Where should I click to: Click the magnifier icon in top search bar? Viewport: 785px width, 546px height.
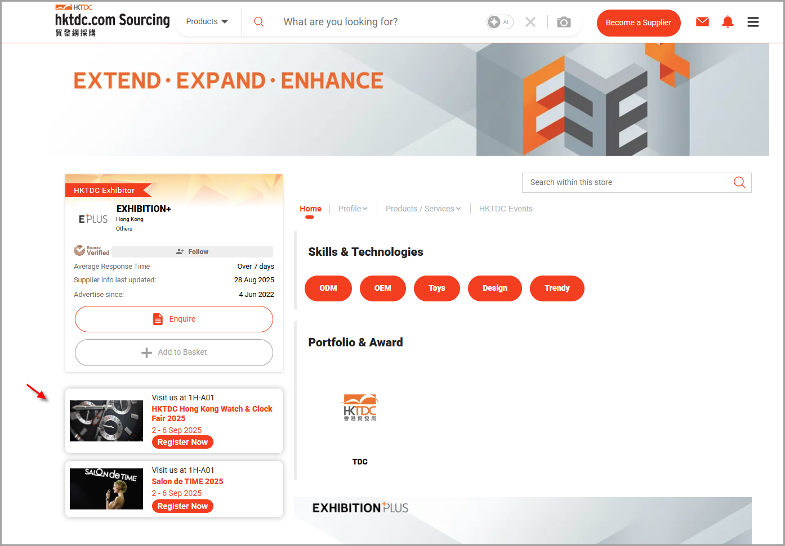(x=258, y=22)
